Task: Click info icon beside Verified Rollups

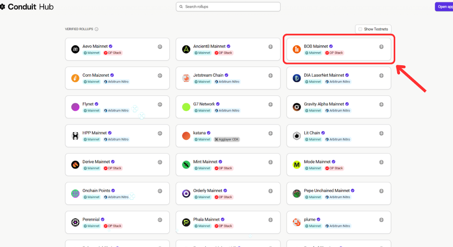Action: pyautogui.click(x=97, y=29)
